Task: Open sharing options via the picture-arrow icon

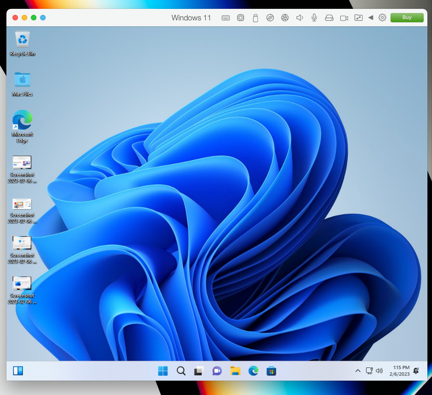Action: point(358,17)
